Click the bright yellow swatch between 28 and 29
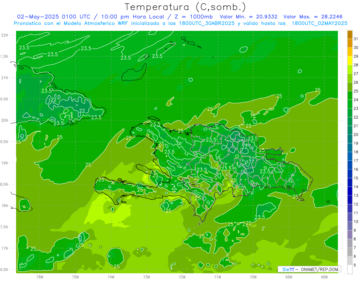This screenshot has width=364, height=281. coord(350,60)
